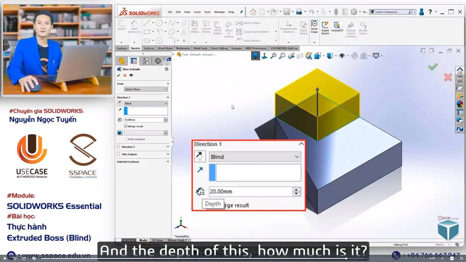
Task: Open the Appearances task pane tab
Action: [x=460, y=104]
